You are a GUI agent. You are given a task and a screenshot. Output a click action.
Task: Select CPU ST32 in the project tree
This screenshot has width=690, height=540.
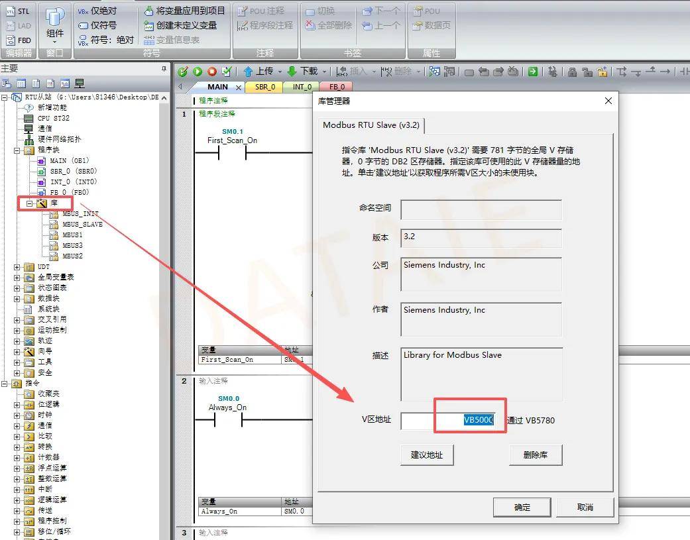coord(48,119)
